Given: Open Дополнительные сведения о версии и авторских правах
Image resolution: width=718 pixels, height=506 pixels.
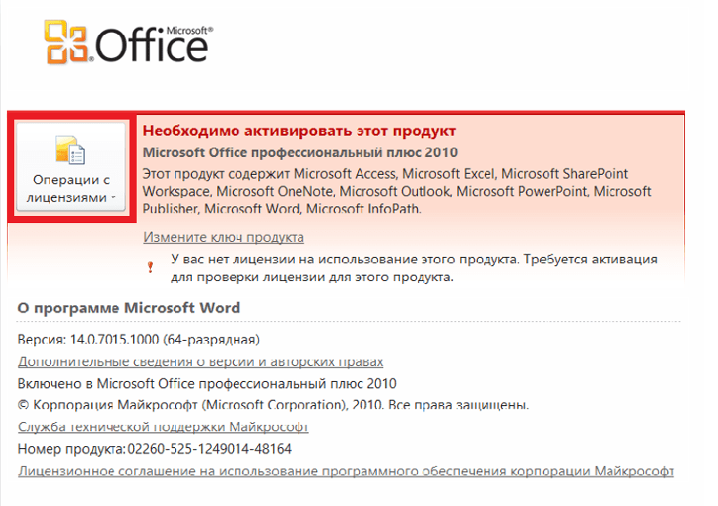Looking at the screenshot, I should (201, 361).
